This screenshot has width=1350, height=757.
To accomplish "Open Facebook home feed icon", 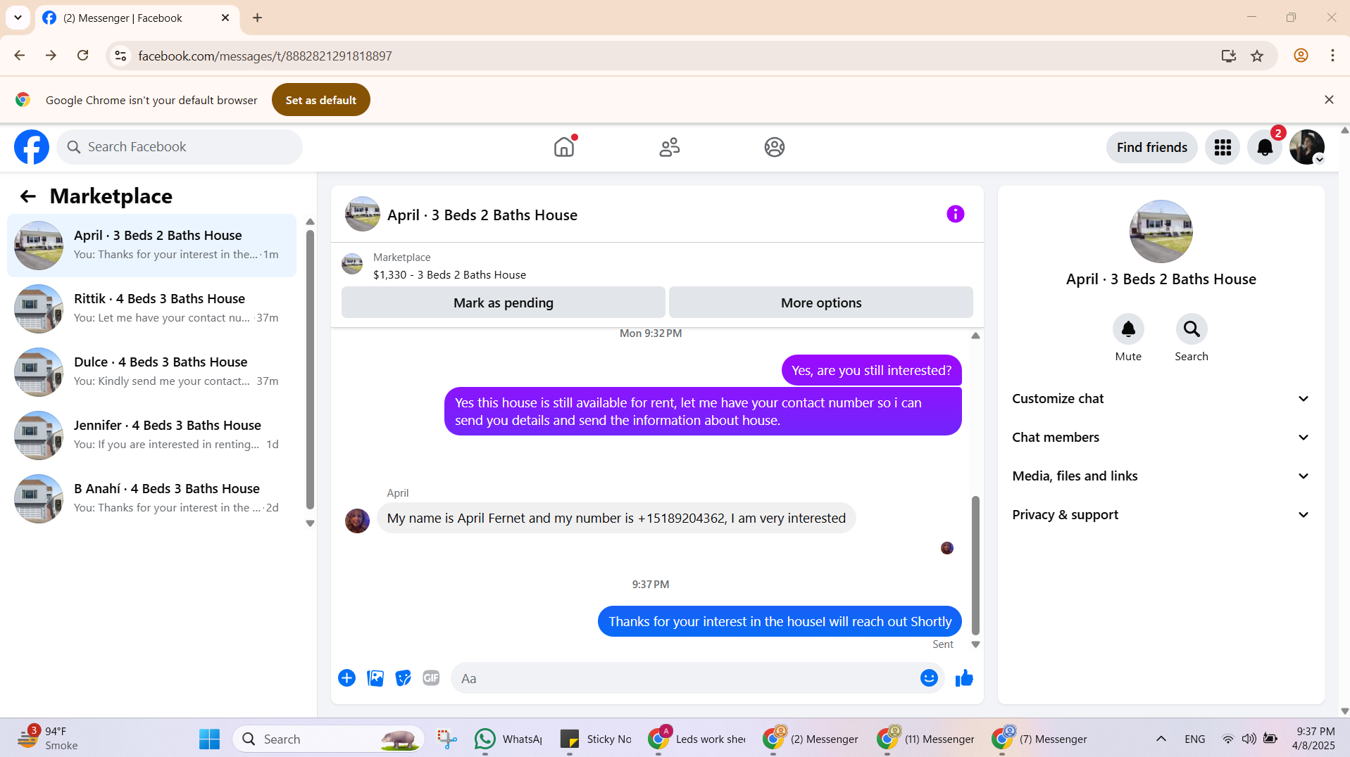I will coord(564,147).
